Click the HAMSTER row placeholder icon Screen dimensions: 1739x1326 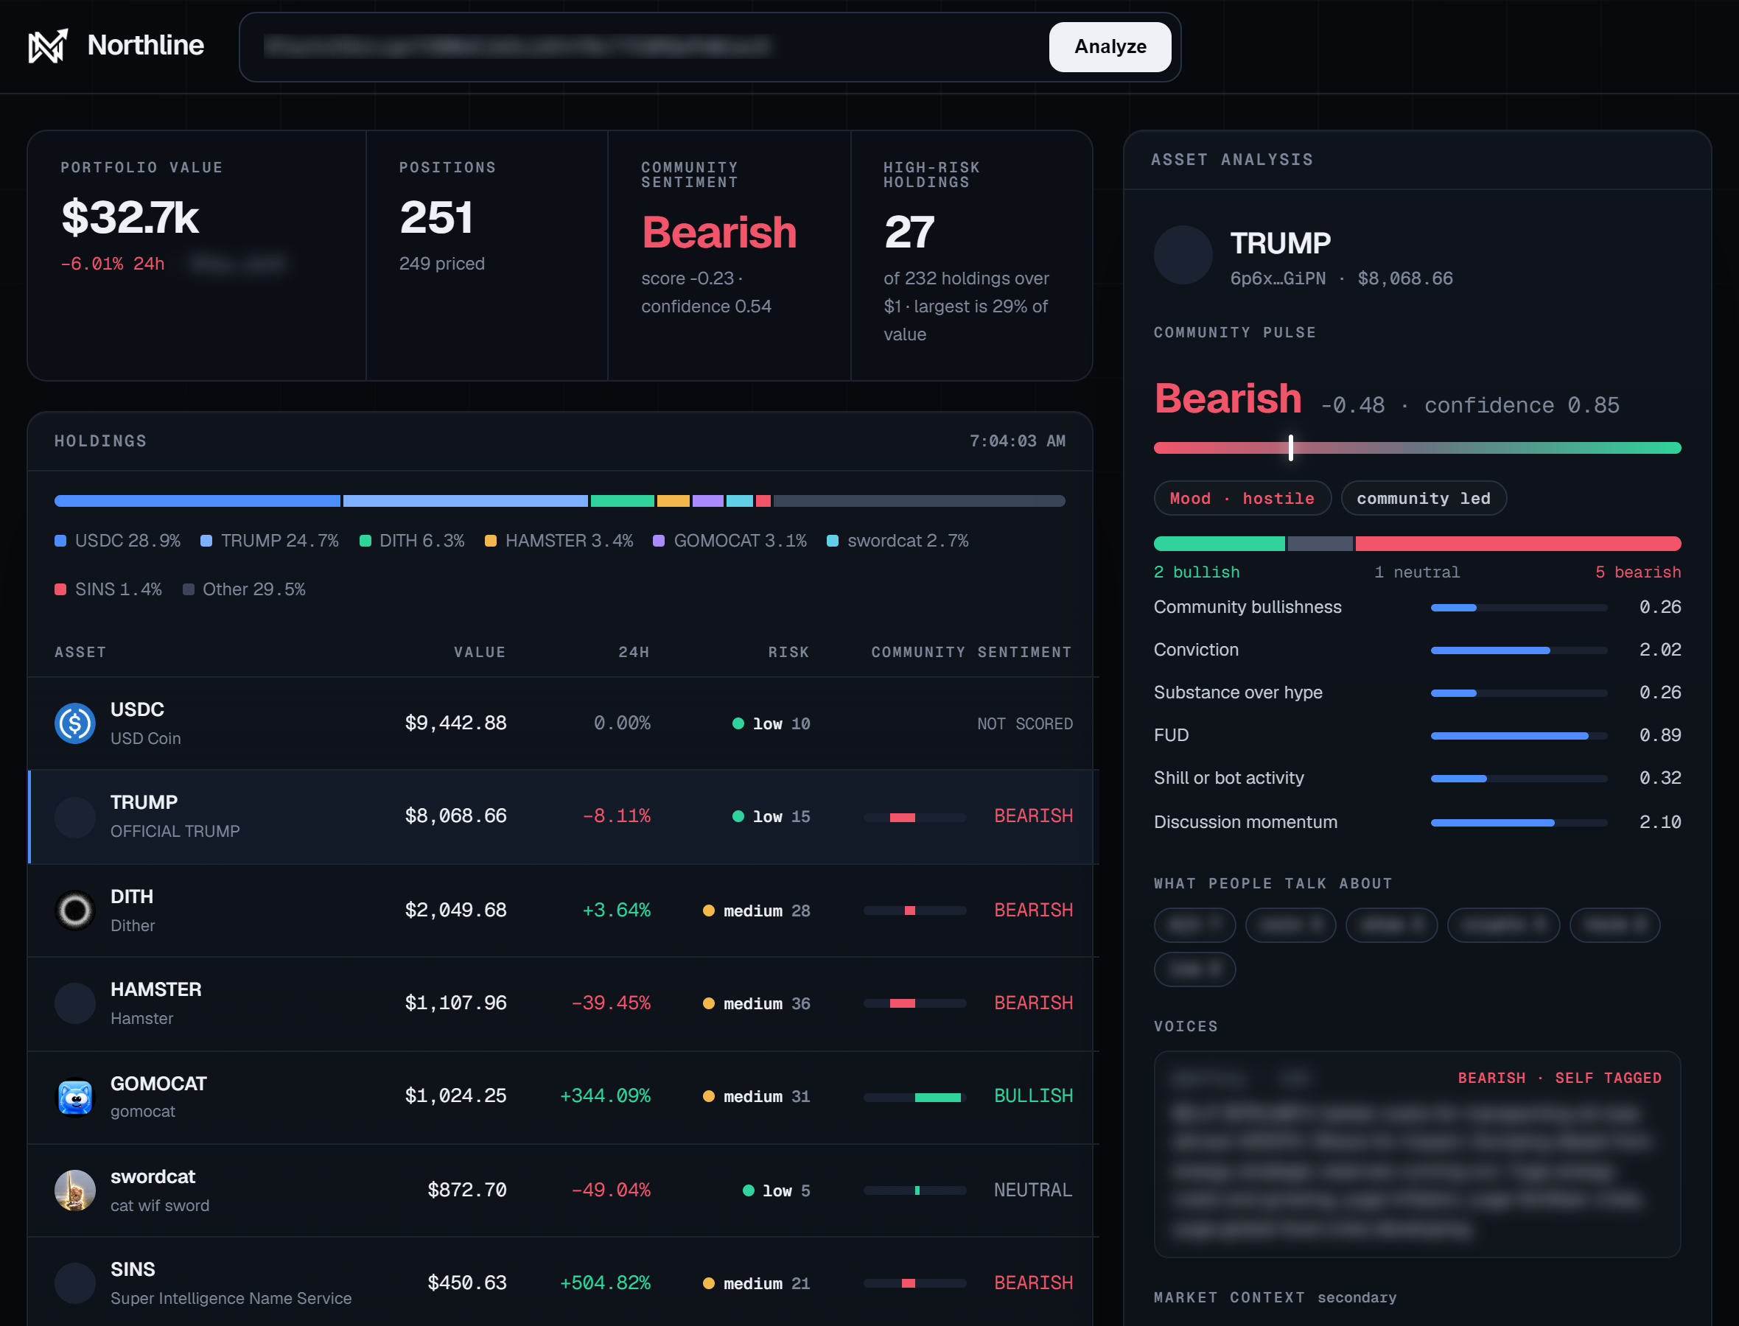coord(75,1003)
